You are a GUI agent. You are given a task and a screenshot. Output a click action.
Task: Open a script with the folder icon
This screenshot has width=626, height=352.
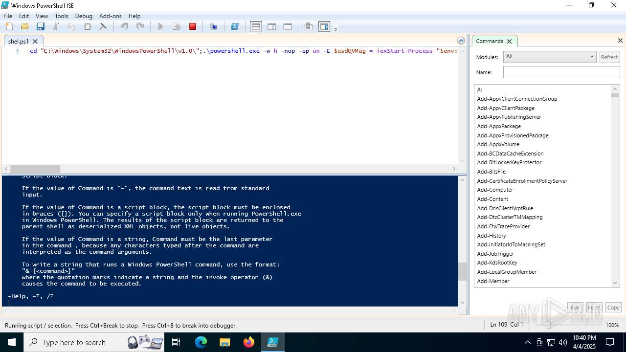24,26
